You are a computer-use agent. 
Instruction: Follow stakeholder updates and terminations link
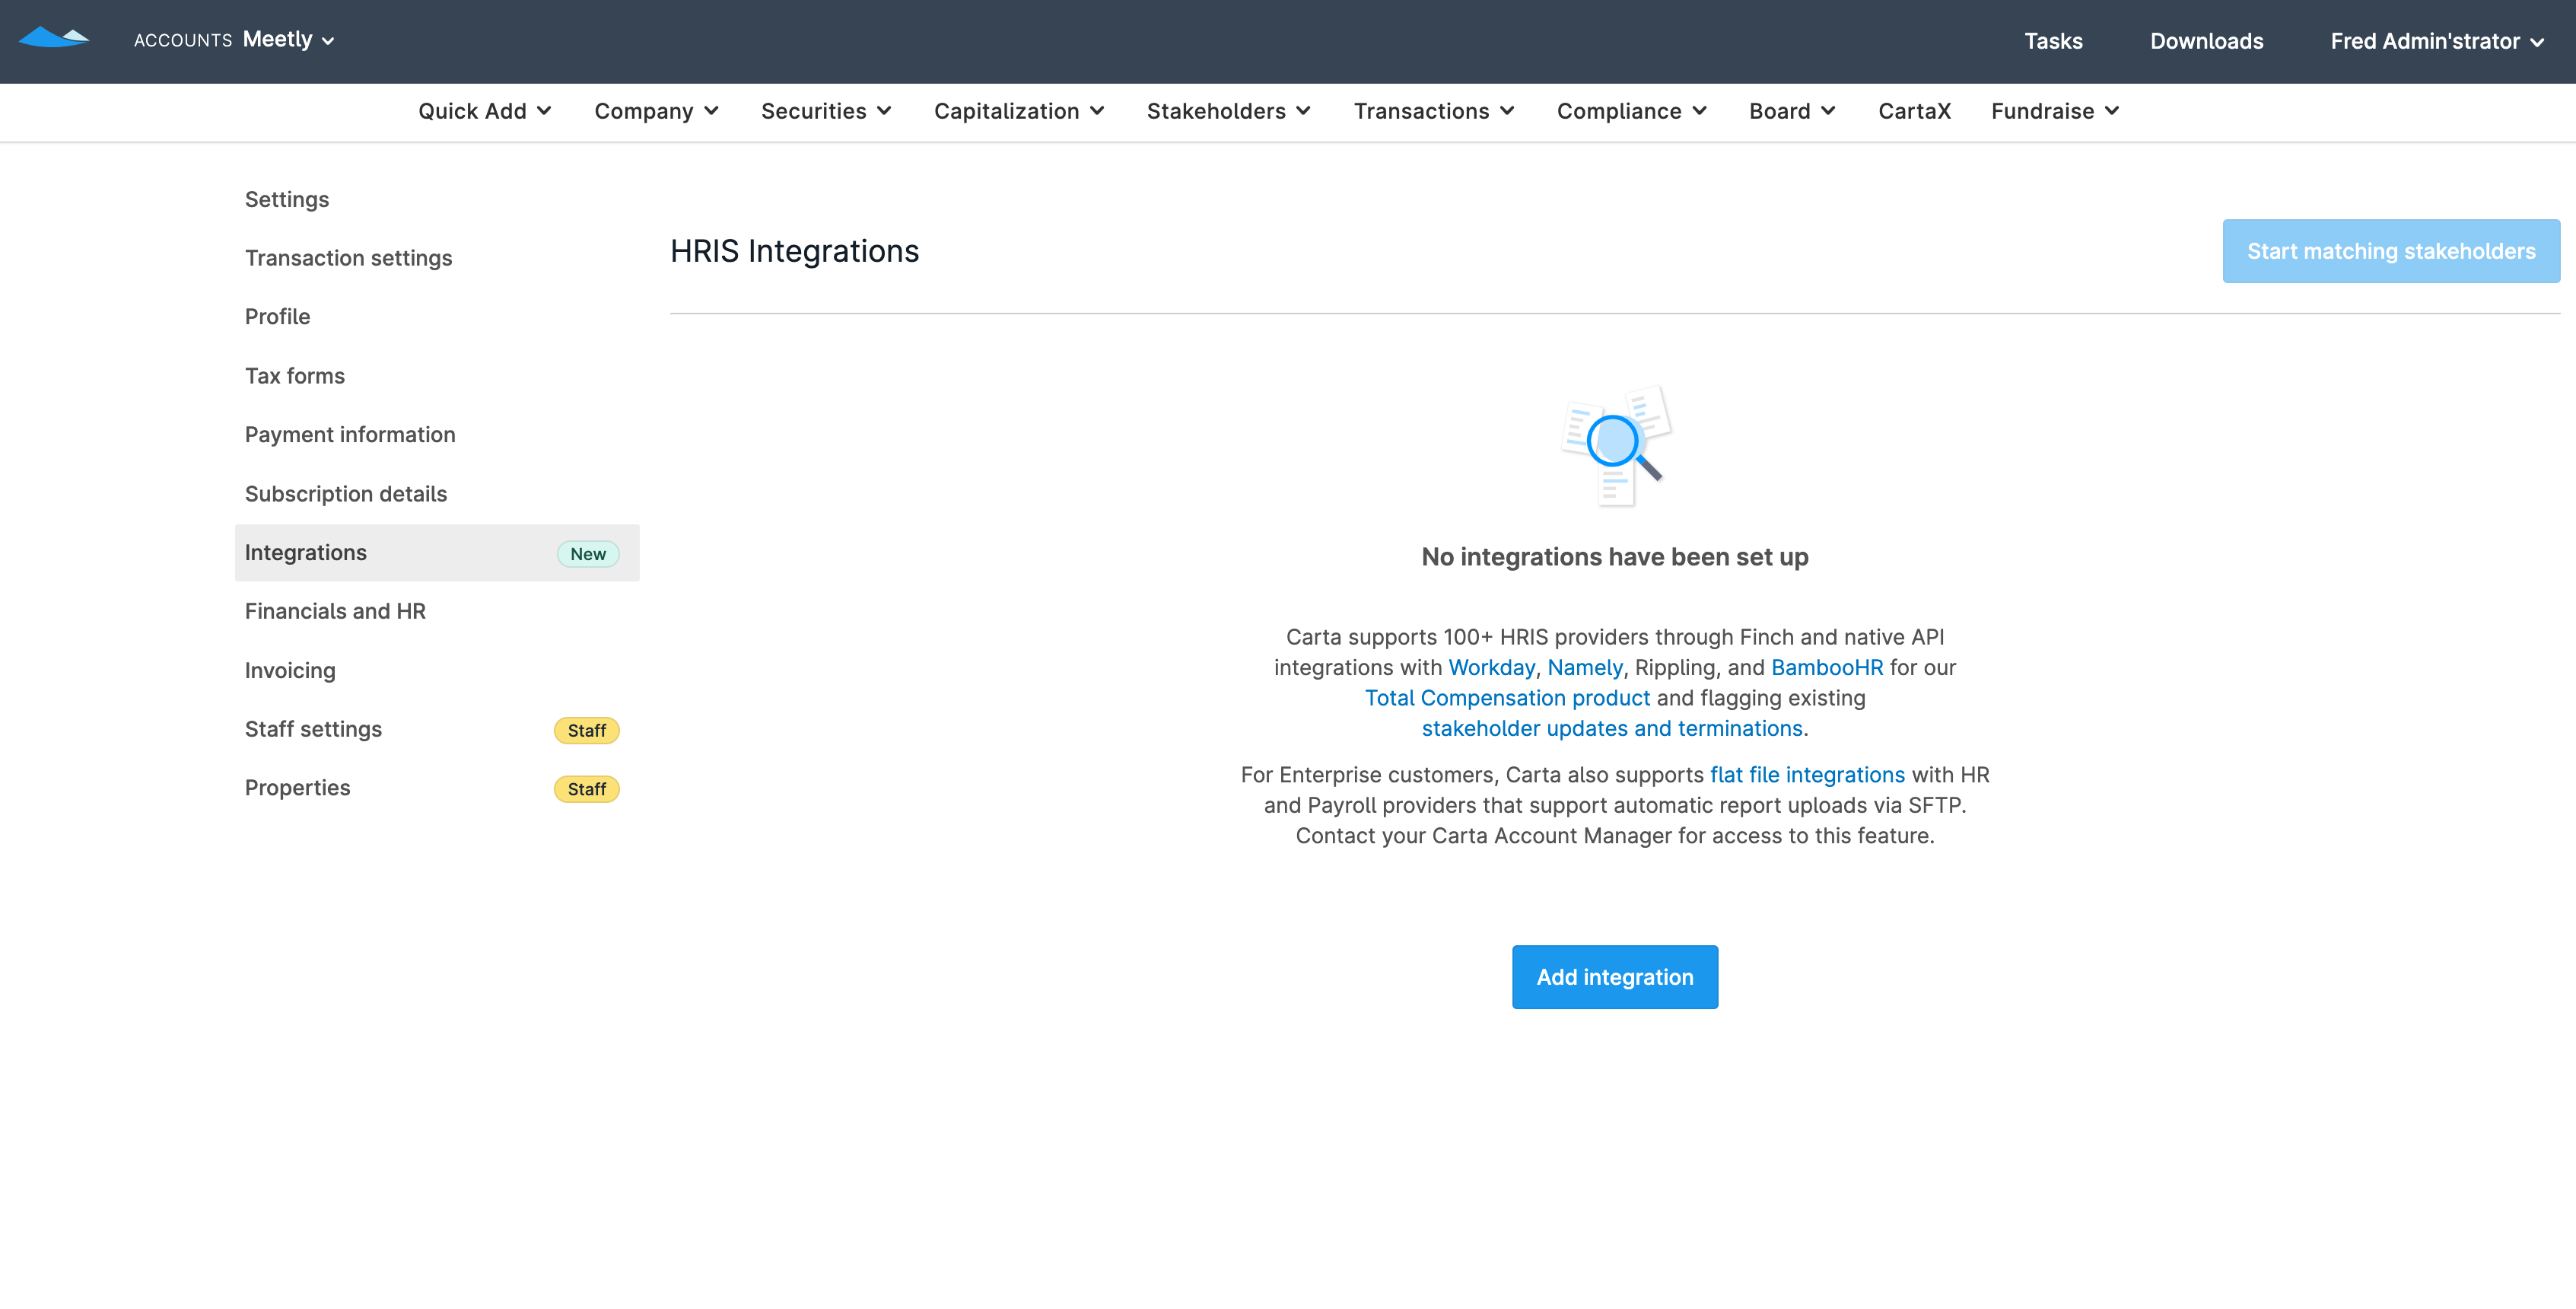tap(1612, 728)
